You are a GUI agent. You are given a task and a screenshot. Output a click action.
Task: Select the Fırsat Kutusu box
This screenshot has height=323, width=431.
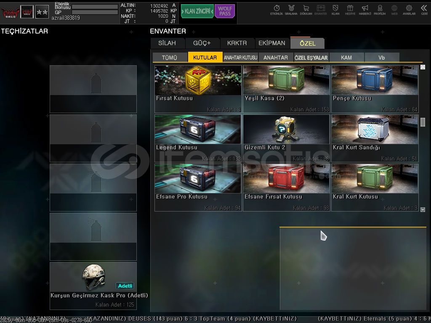point(198,89)
